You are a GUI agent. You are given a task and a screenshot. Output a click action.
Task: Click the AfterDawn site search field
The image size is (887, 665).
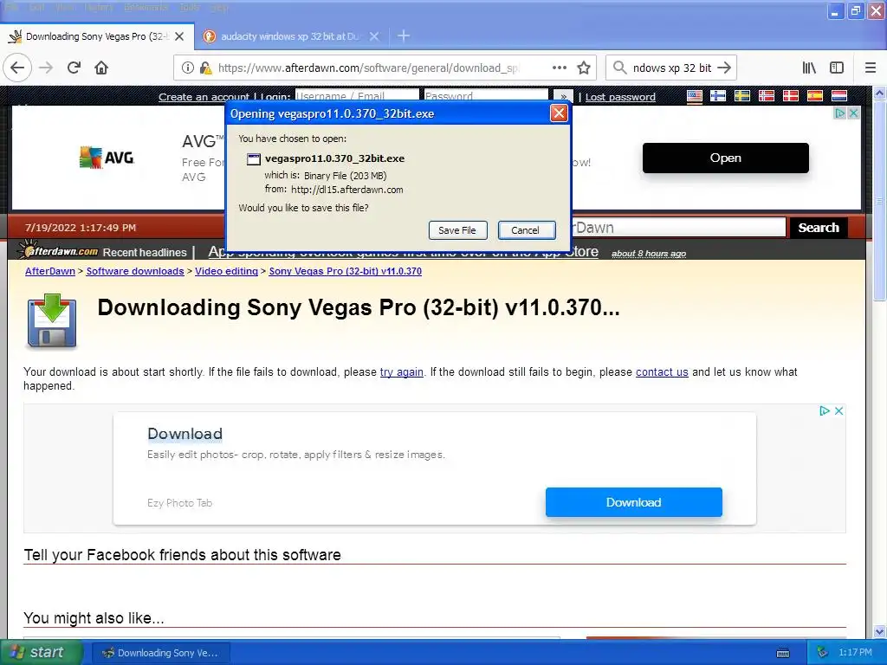[678, 228]
